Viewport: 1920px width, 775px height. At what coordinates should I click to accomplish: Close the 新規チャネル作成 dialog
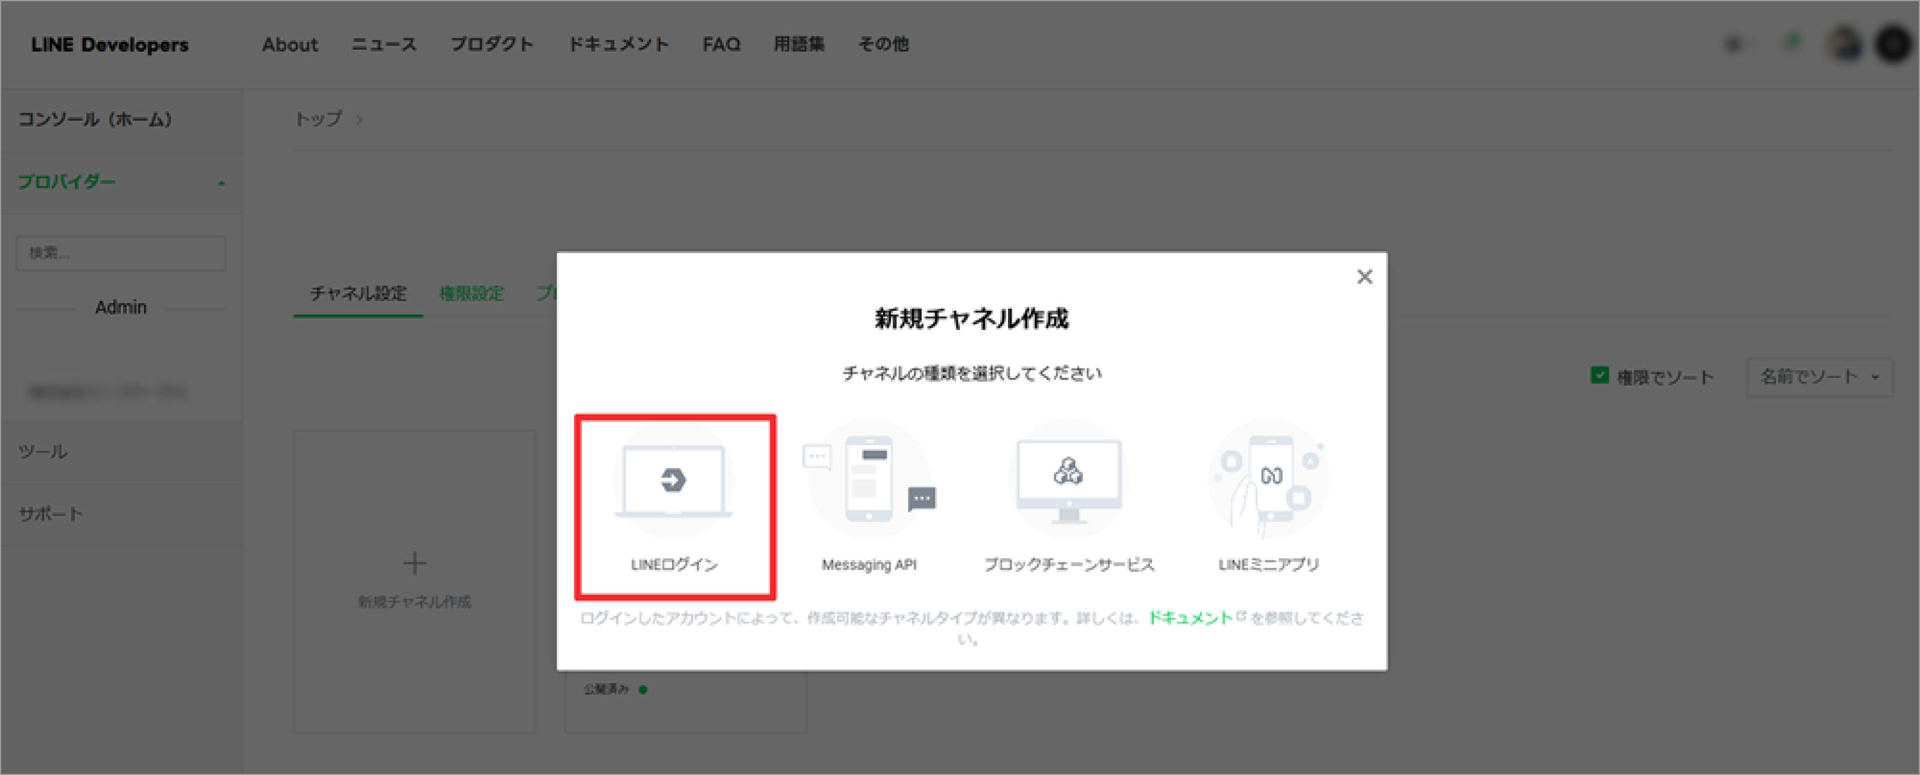pos(1364,277)
